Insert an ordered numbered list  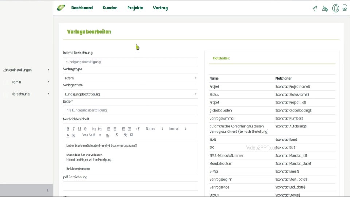click(109, 129)
